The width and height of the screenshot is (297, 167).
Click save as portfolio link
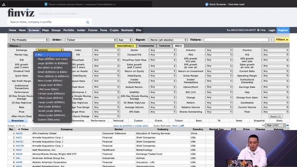123,126
